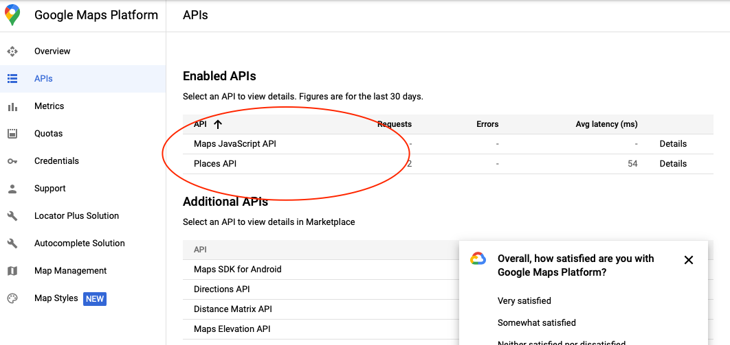Open the Overview page
The image size is (730, 345).
tap(52, 51)
